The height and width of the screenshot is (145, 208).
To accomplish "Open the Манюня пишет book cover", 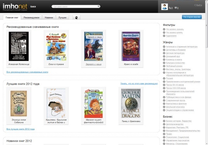I will click(x=94, y=103).
